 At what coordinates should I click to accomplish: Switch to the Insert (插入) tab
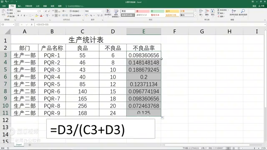20,6
